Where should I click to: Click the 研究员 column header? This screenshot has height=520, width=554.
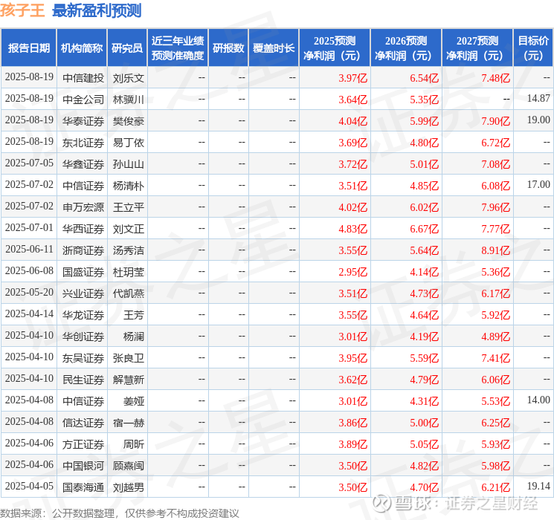[x=127, y=48]
